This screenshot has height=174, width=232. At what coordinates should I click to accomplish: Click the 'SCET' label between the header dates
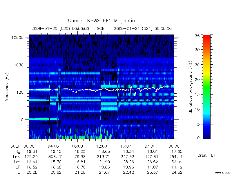point(101,28)
